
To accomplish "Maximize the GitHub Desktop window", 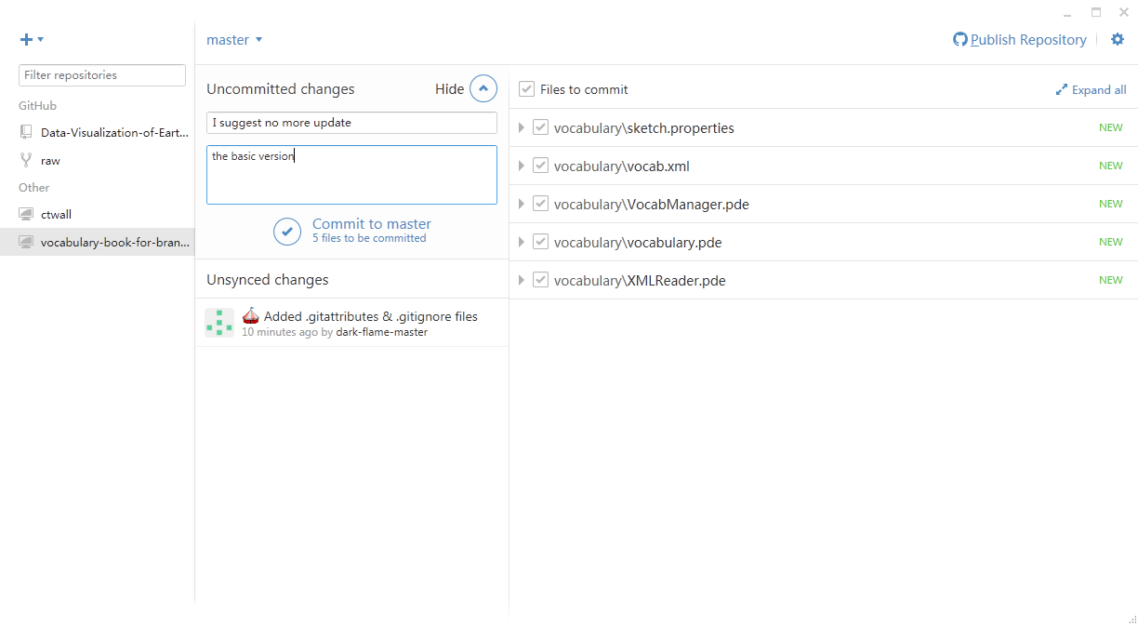I will pyautogui.click(x=1096, y=12).
